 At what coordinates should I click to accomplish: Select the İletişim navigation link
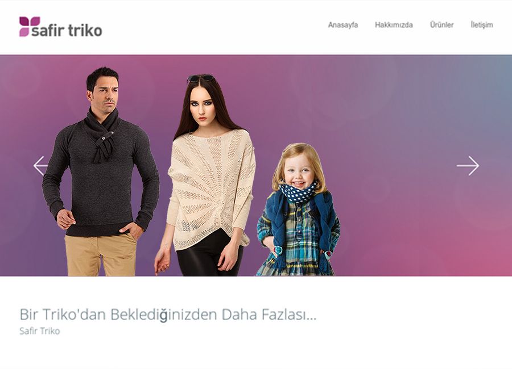click(x=482, y=25)
